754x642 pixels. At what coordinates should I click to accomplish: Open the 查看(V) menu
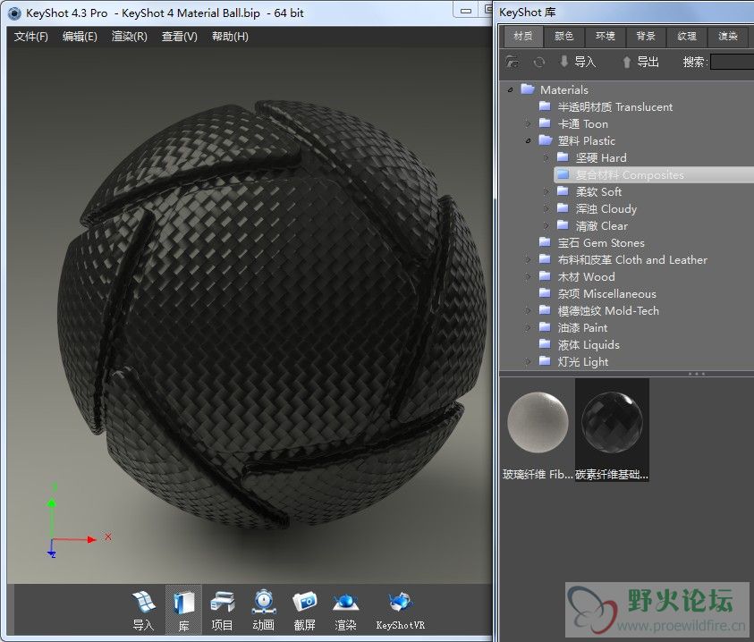(180, 37)
